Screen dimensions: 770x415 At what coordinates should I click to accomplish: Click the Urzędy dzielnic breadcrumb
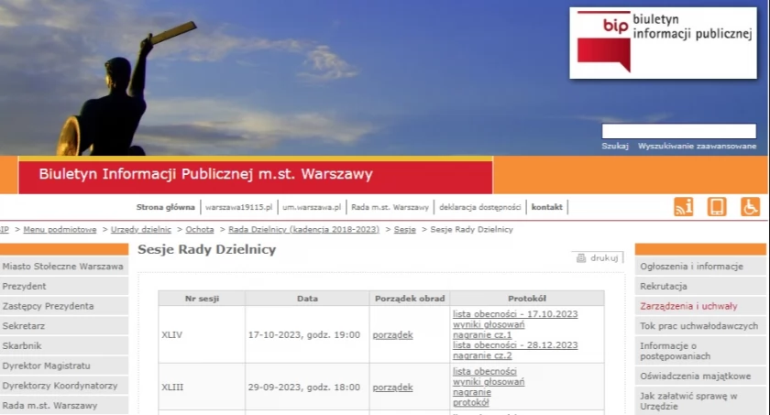click(141, 230)
